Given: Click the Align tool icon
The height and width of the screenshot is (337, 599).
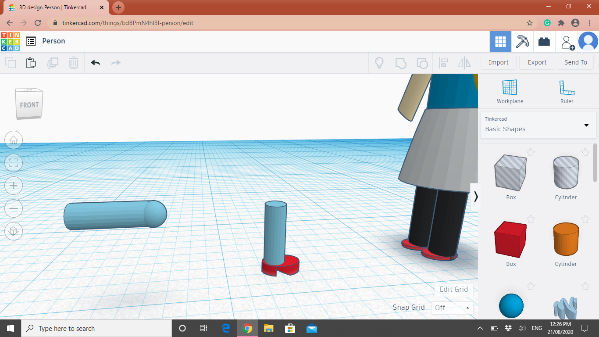Looking at the screenshot, I should [x=443, y=63].
